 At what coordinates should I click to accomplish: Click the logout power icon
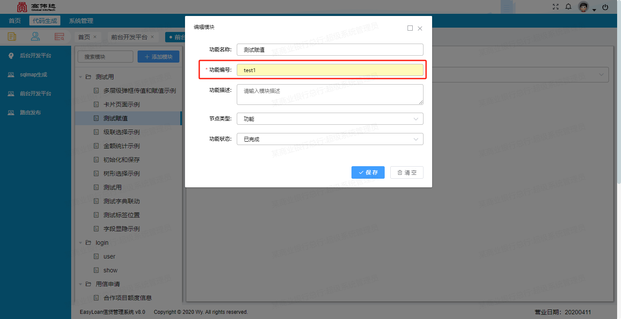(605, 6)
